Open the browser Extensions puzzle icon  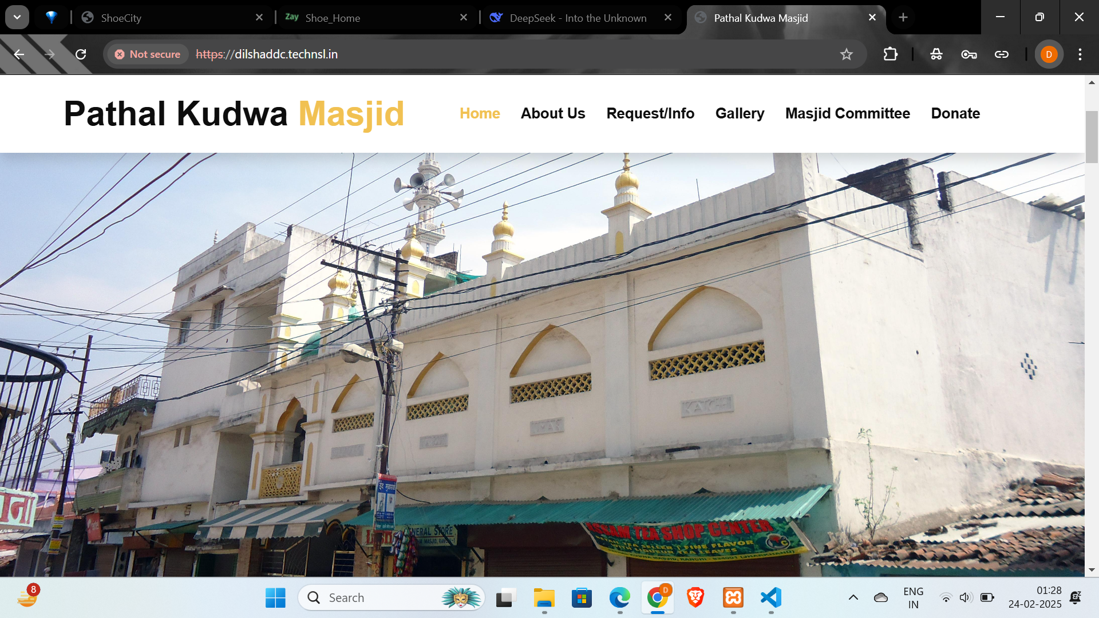[x=890, y=54]
